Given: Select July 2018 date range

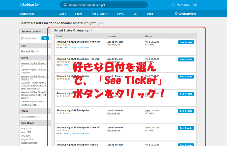Looking at the screenshot, I should [x=26, y=136].
